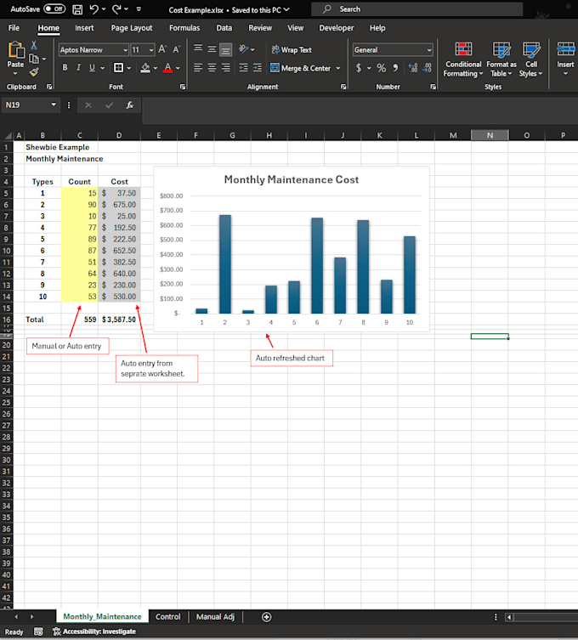578x640 pixels.
Task: Apply borders using the Borders icon
Action: click(118, 68)
